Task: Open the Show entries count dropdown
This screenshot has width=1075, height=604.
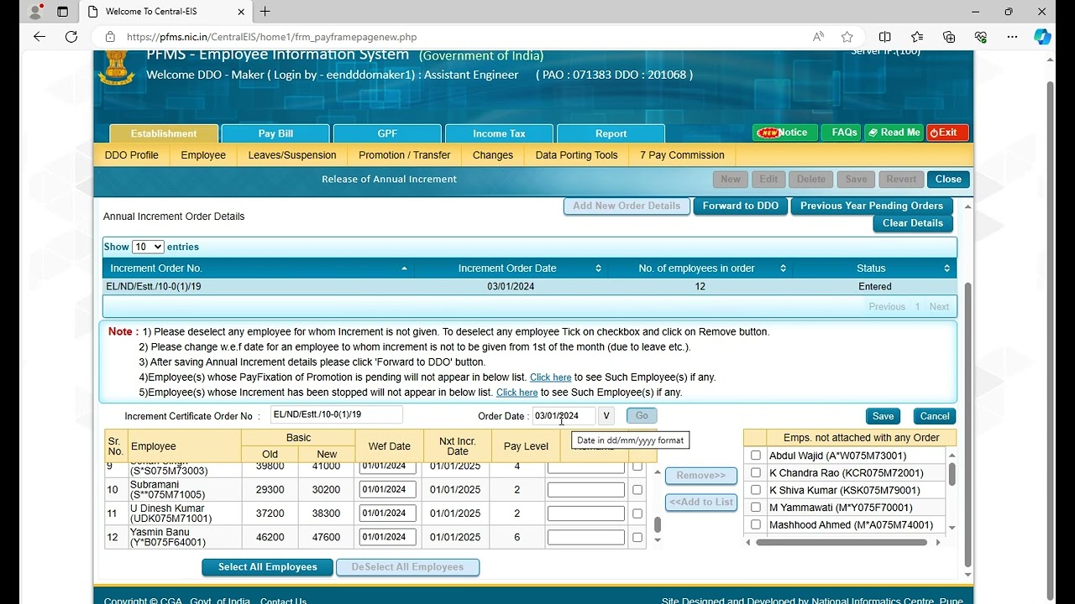Action: [148, 247]
